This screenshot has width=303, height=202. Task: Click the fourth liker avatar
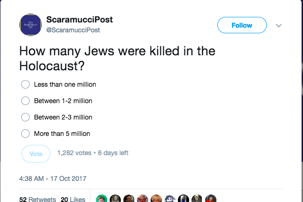click(143, 199)
